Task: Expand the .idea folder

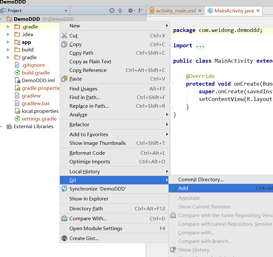Action: coord(8,34)
